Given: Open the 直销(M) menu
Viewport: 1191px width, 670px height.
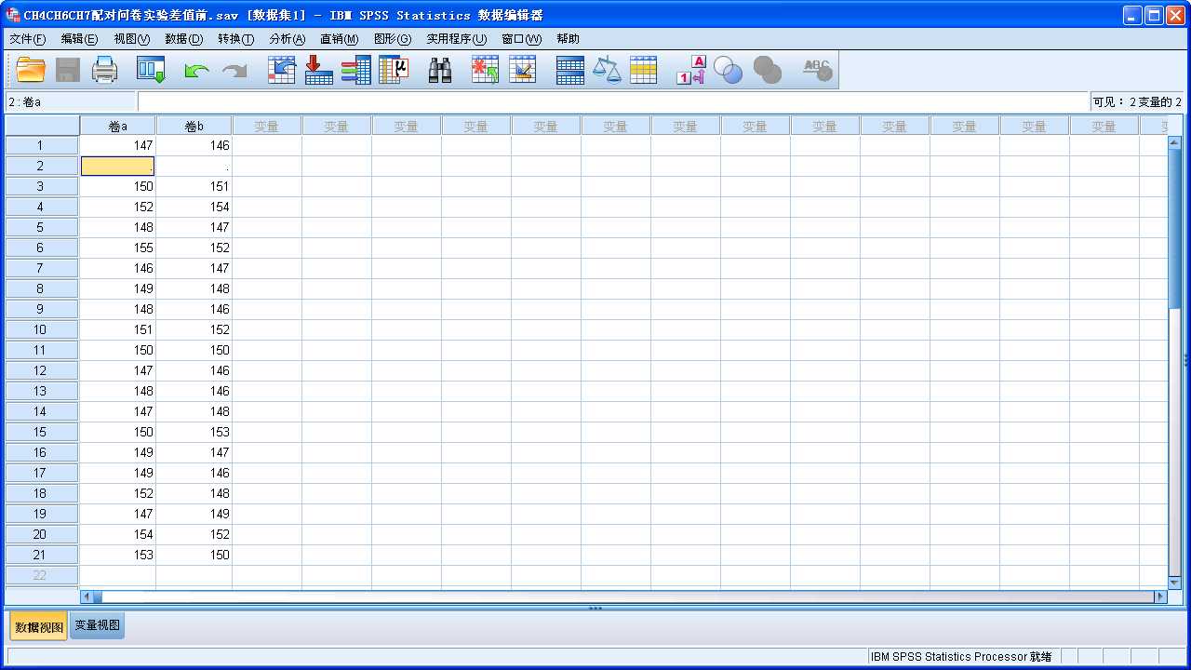Looking at the screenshot, I should [x=339, y=39].
